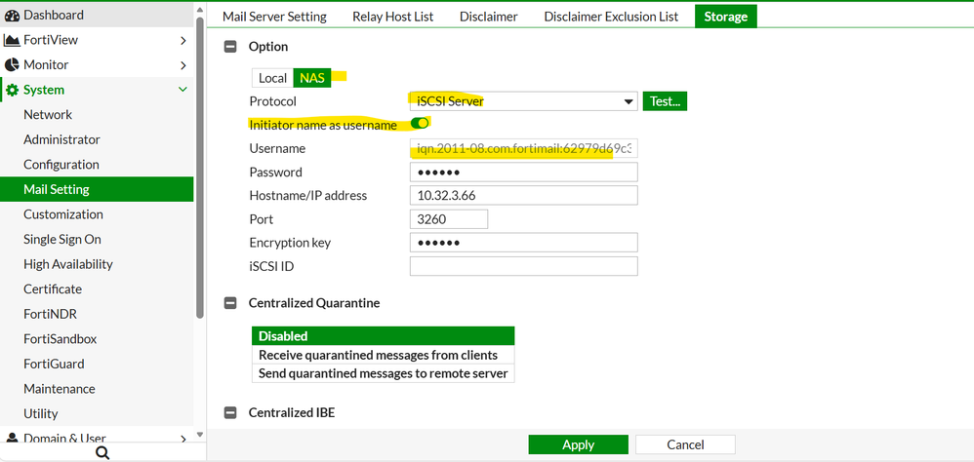Open the Disclaimer Exclusion List tab
Image resolution: width=974 pixels, height=462 pixels.
click(611, 17)
